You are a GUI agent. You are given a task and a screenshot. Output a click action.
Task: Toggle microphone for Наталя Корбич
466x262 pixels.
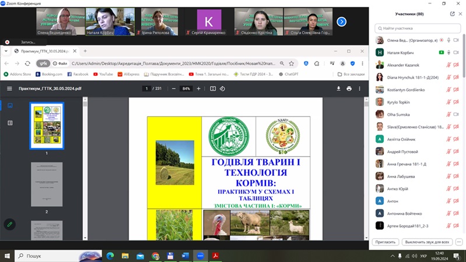tap(449, 52)
